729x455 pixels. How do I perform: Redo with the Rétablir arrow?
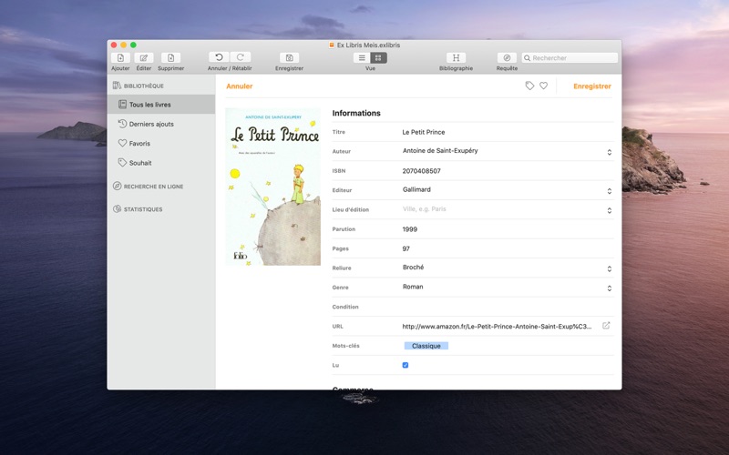pyautogui.click(x=241, y=57)
